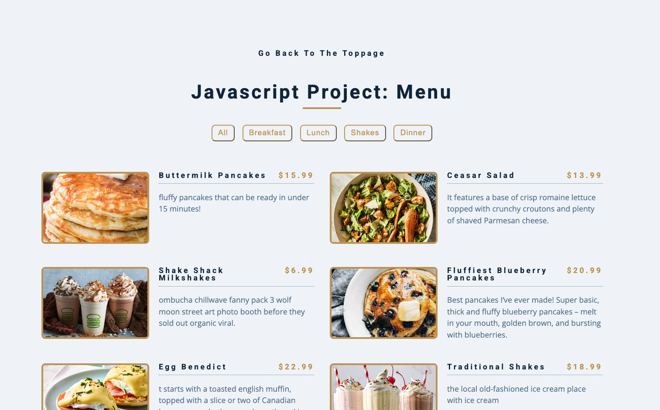Click the $6.99 milkshake price
This screenshot has height=410, width=660.
pos(299,270)
